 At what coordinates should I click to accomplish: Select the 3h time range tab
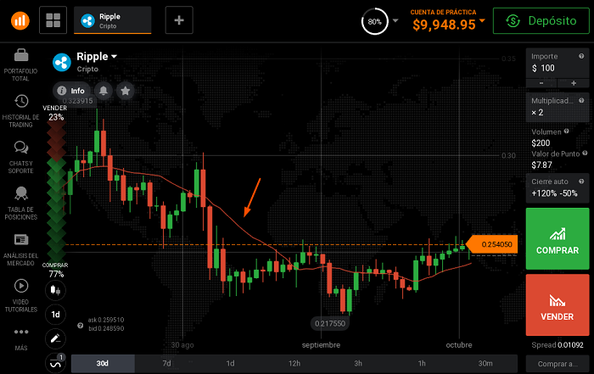click(x=357, y=364)
